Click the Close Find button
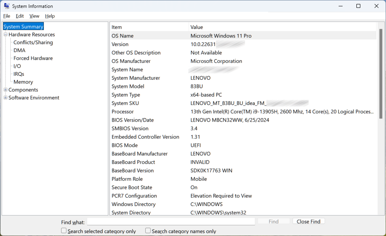 (x=308, y=221)
